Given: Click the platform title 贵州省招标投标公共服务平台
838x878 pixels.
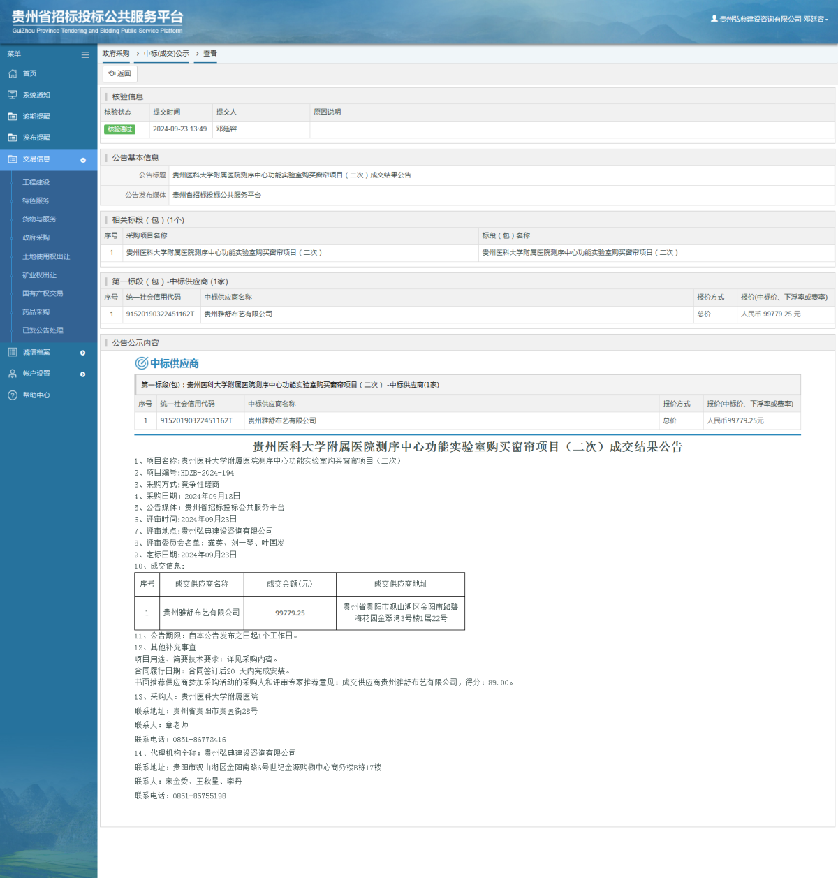Looking at the screenshot, I should 98,17.
